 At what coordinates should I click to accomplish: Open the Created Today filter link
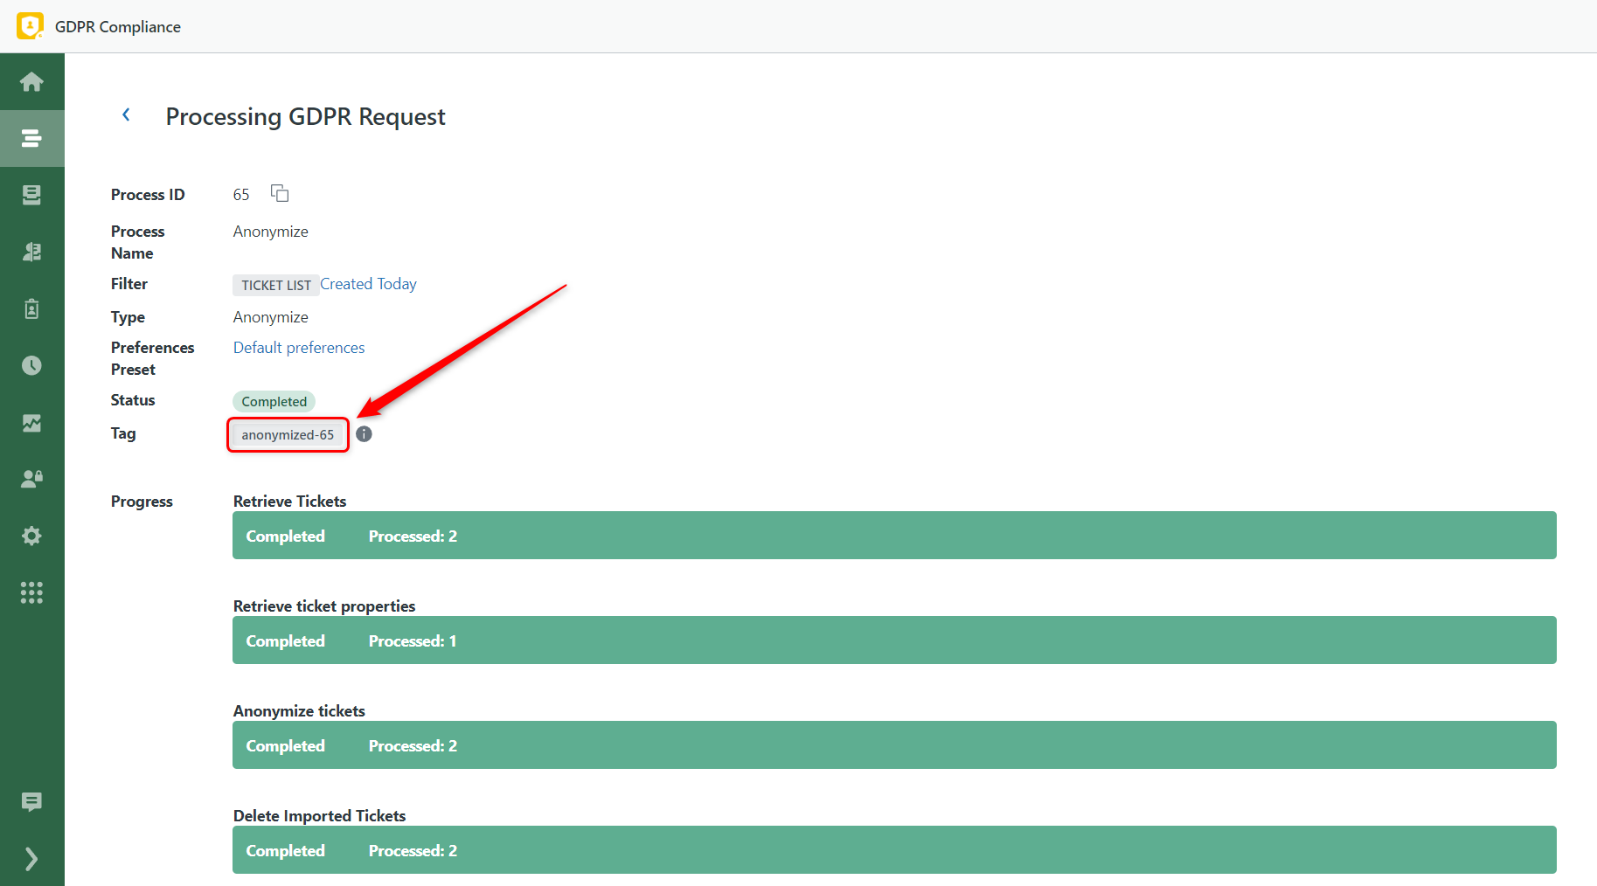click(x=368, y=284)
